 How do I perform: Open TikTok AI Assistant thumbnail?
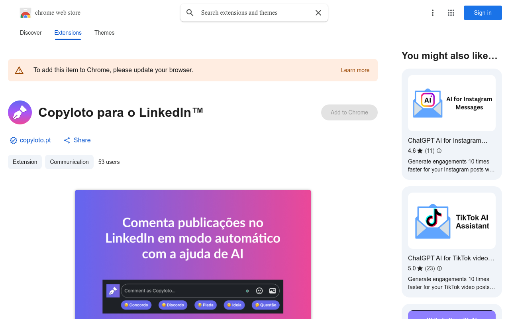click(x=452, y=221)
